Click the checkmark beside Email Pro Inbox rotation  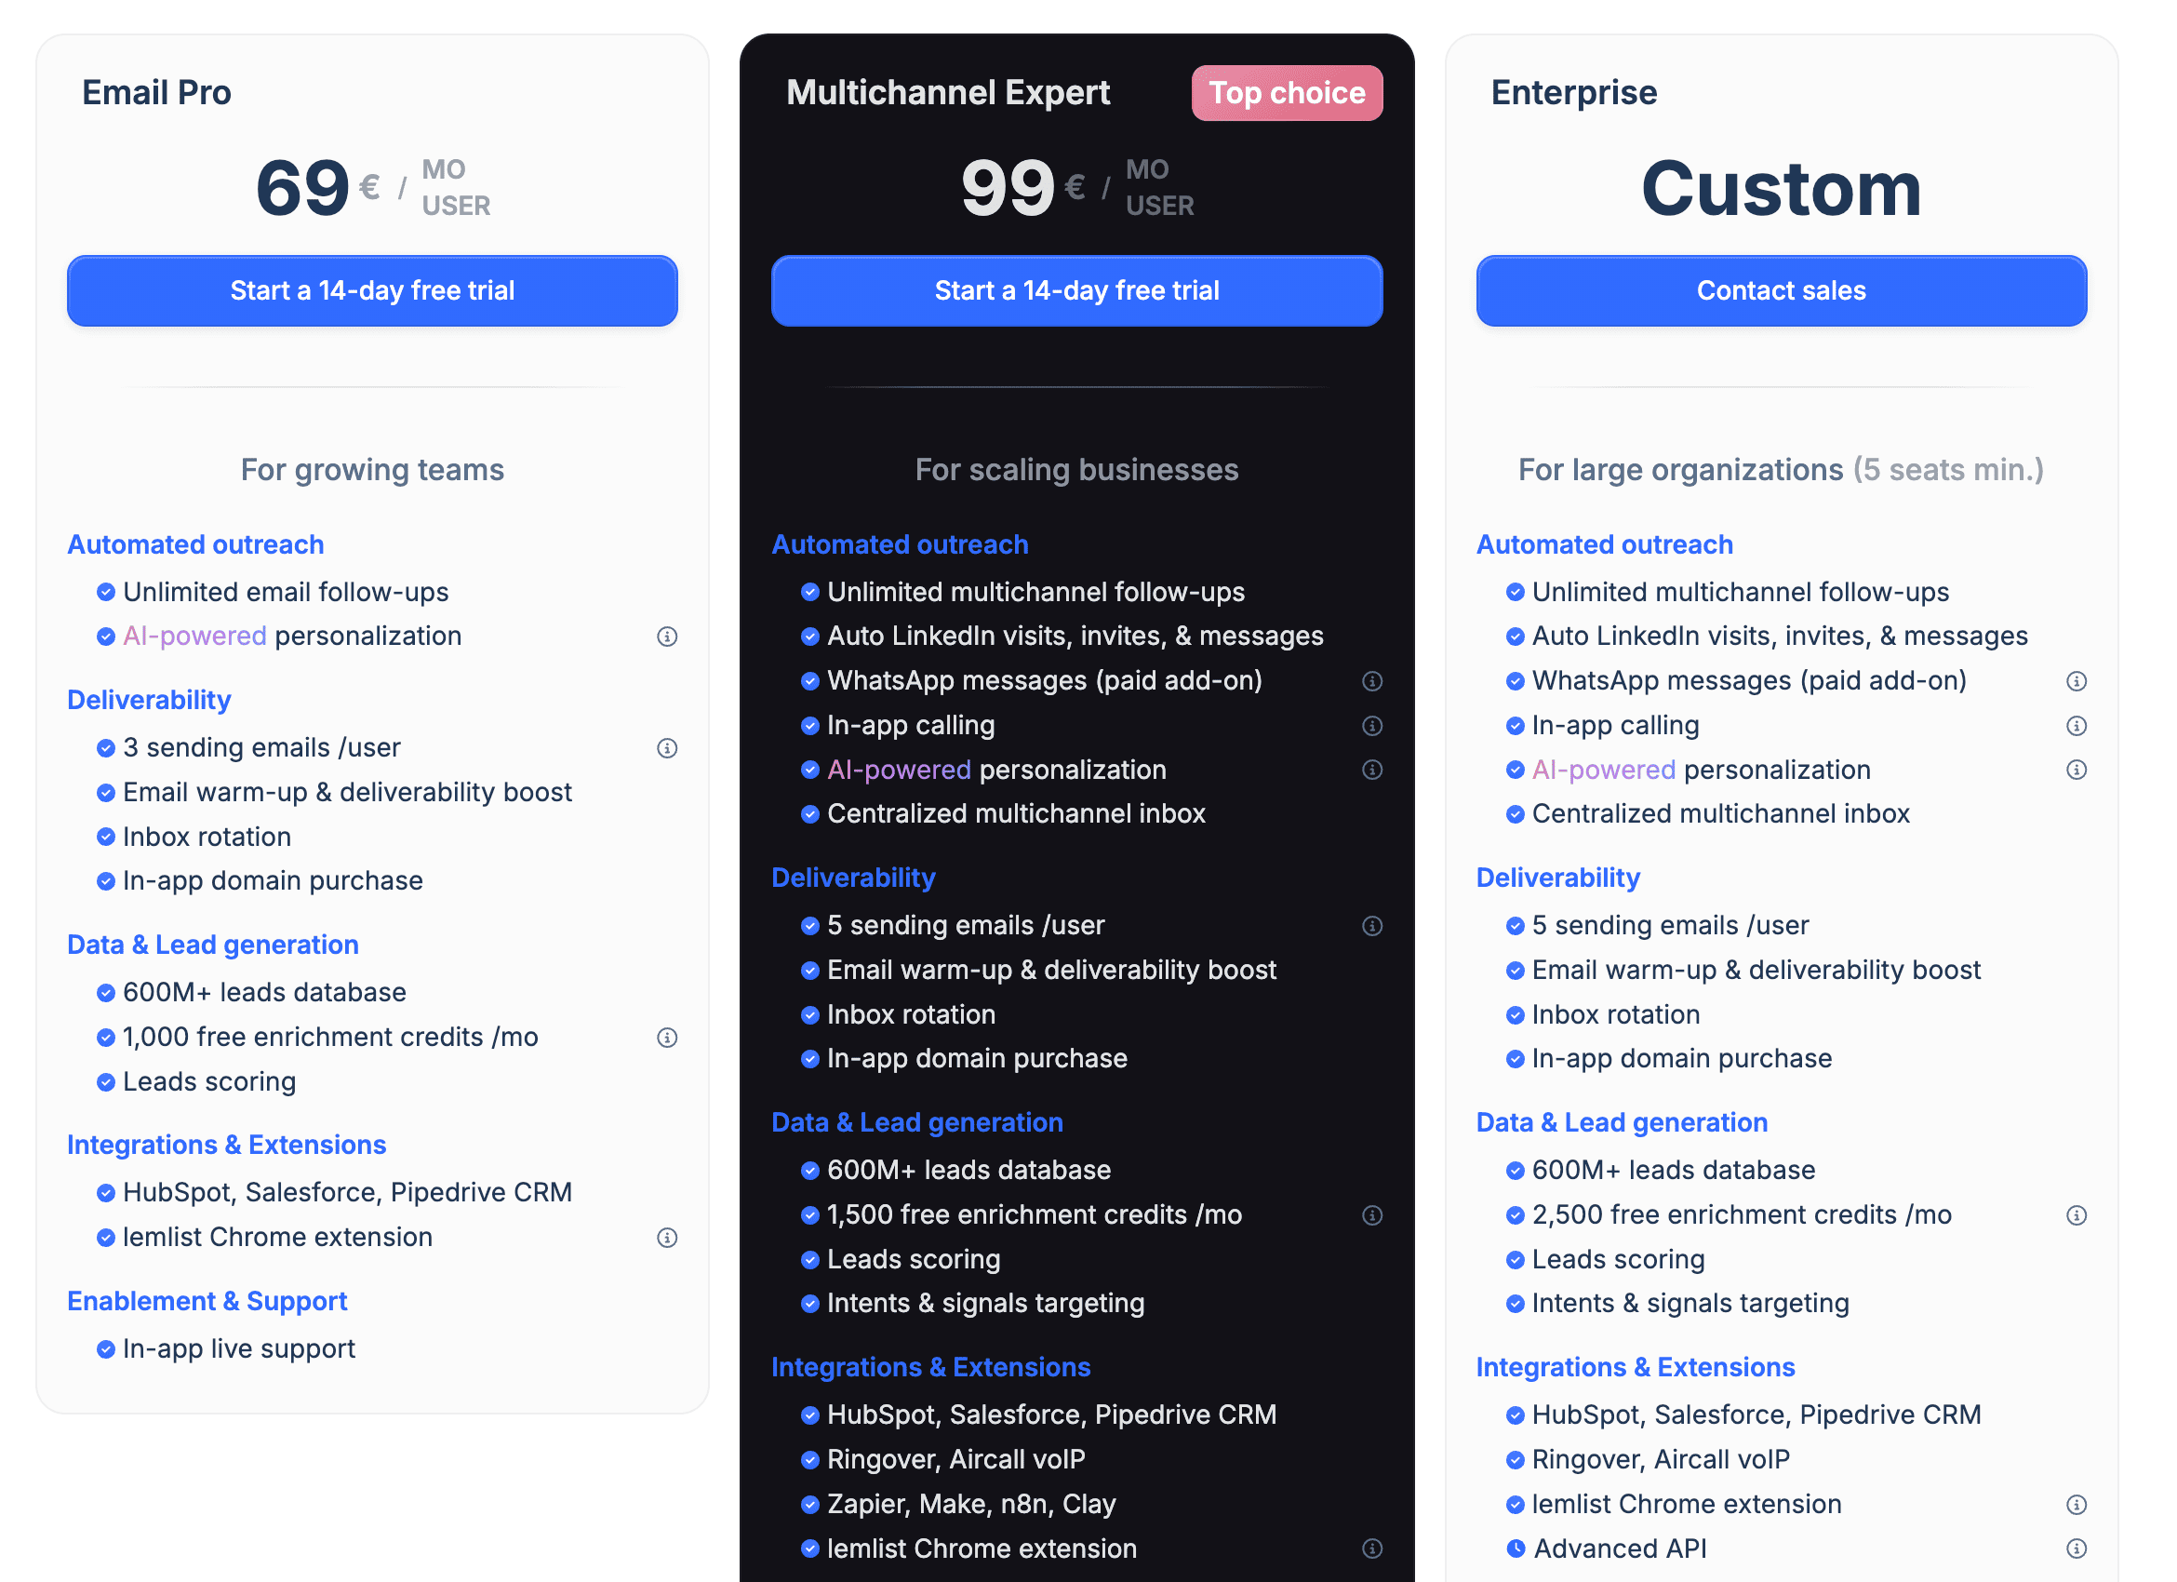[x=105, y=838]
